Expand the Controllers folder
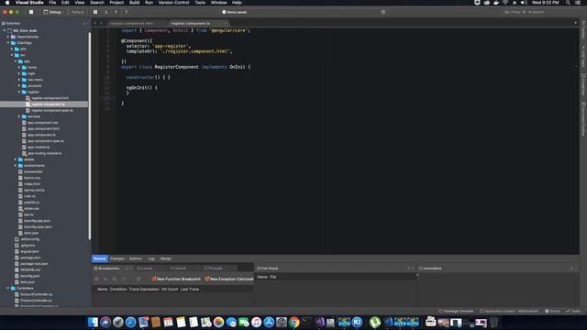 [x=8, y=288]
